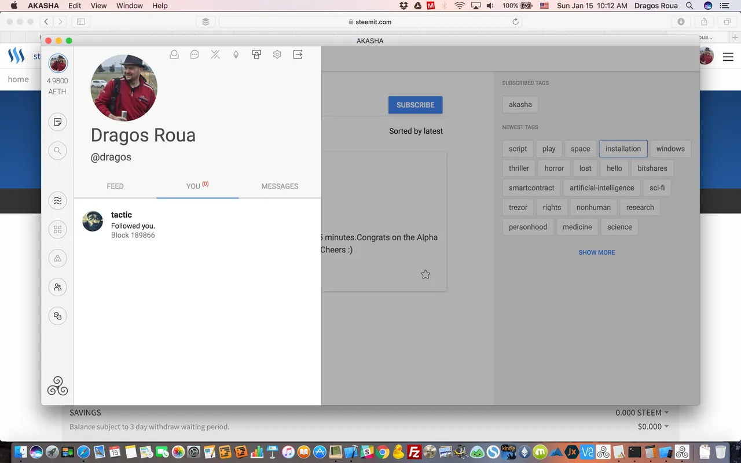741x463 pixels.
Task: Toggle Safari sidebar button
Action: click(81, 21)
